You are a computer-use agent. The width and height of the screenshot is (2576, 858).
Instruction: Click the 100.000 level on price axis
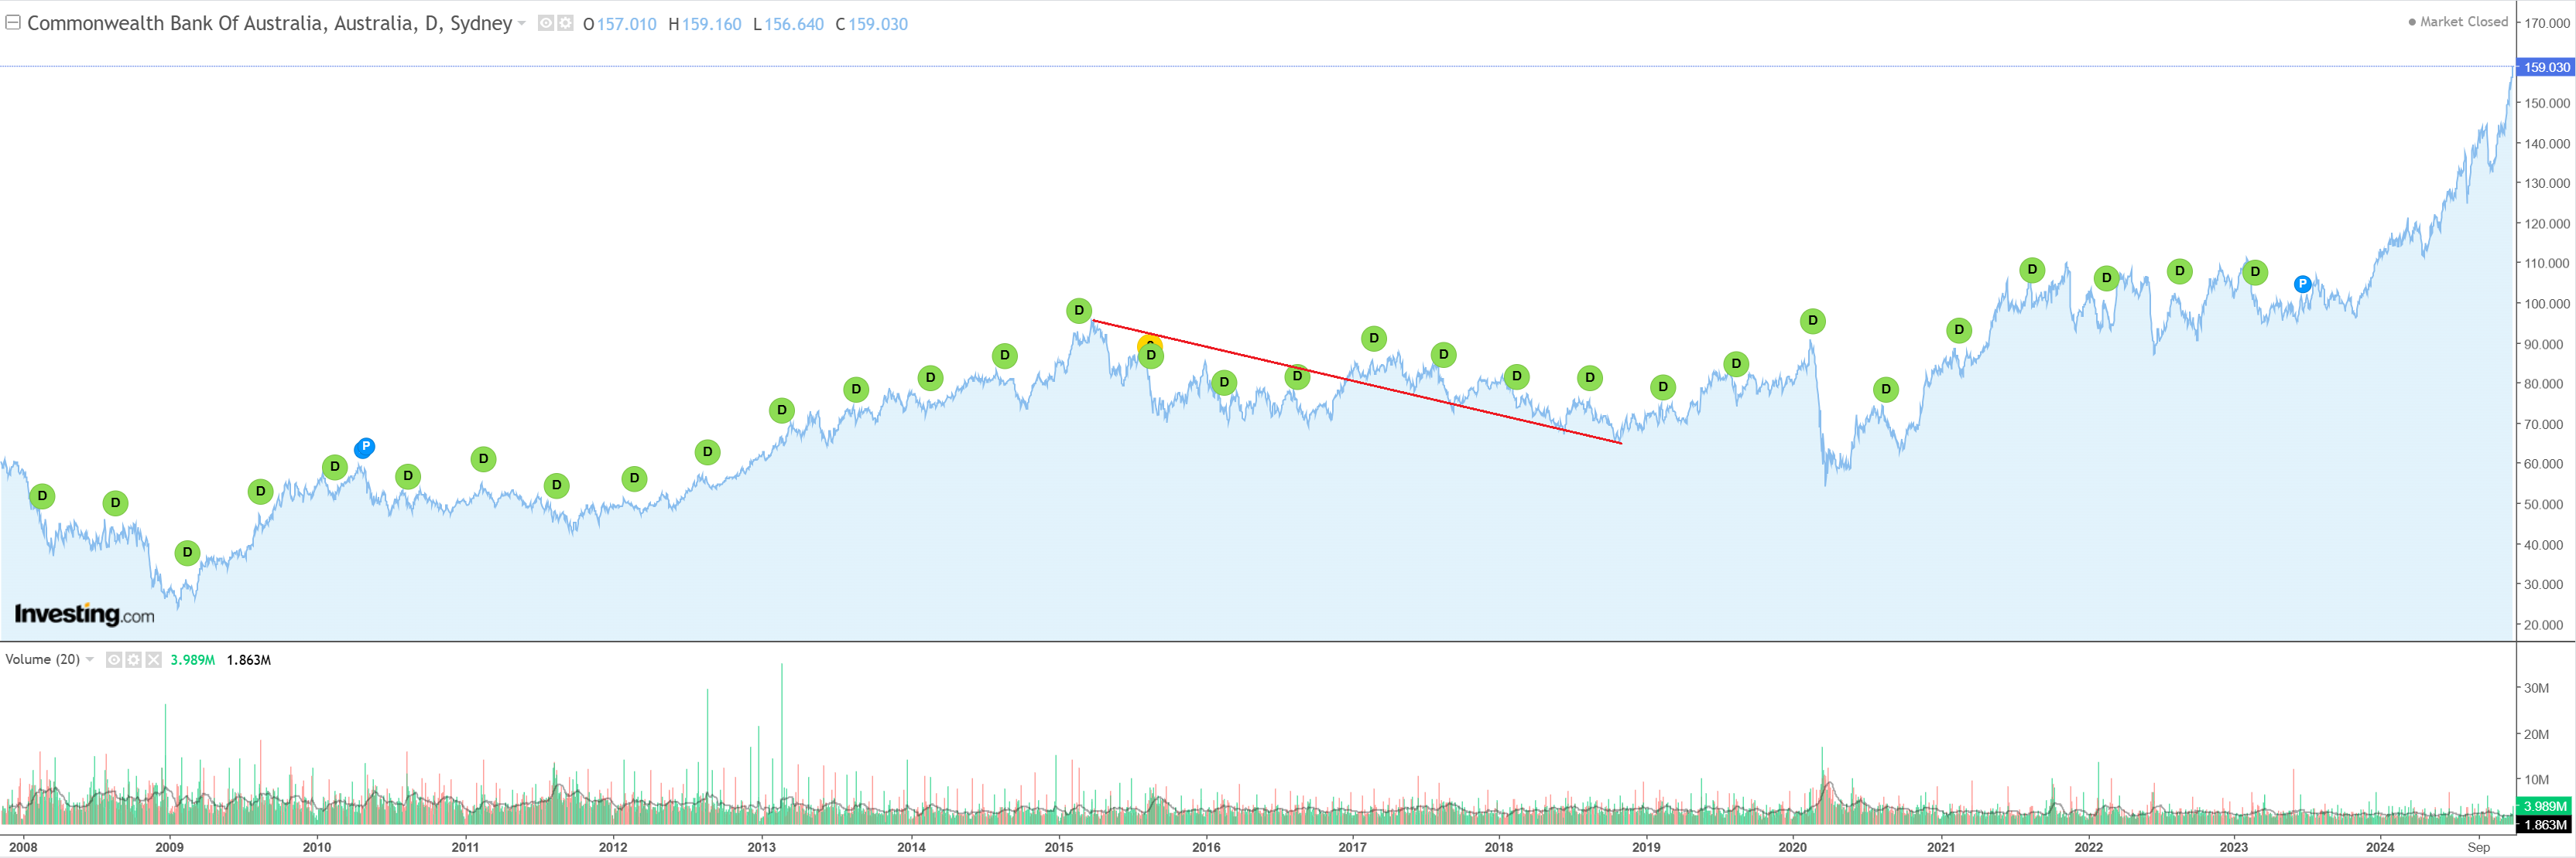[x=2546, y=304]
